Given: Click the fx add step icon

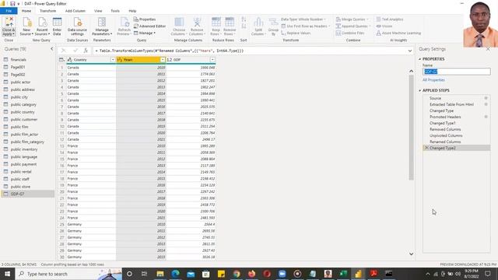Looking at the screenshot, I should click(x=86, y=51).
